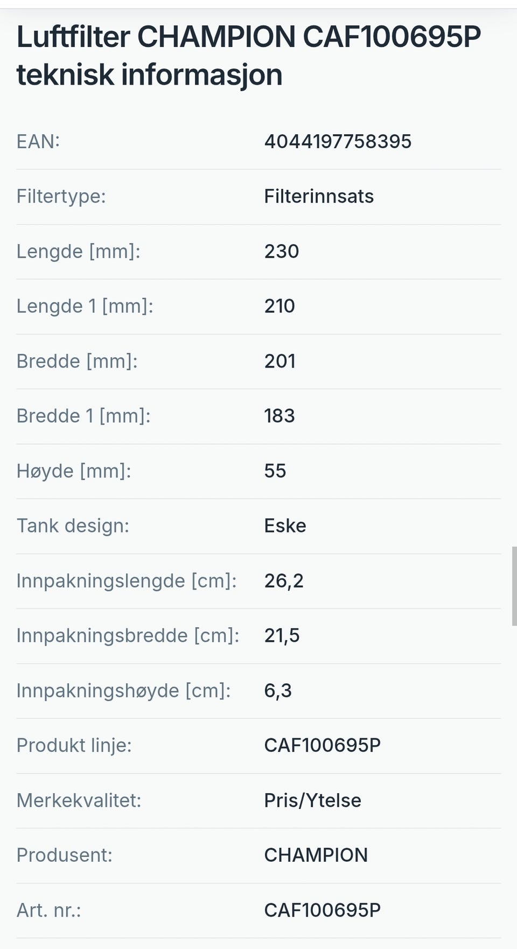Click the Bredde 1 [mm] value 183
The image size is (517, 949).
[280, 417]
